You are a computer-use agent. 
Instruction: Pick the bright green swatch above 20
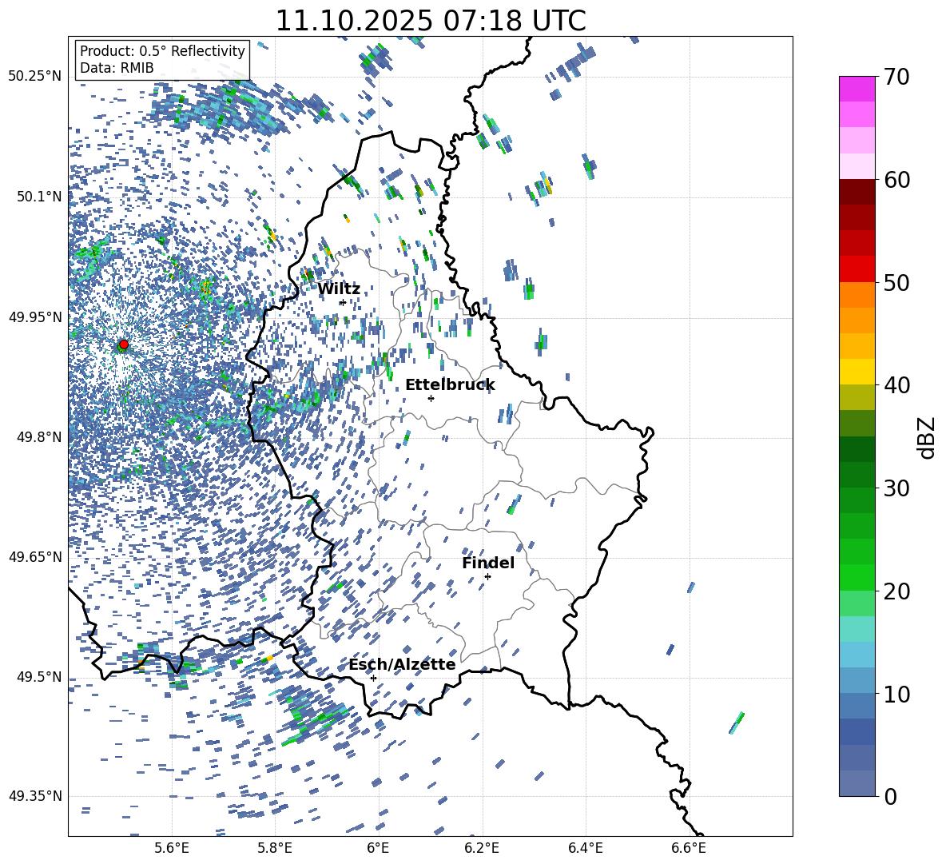(x=857, y=577)
